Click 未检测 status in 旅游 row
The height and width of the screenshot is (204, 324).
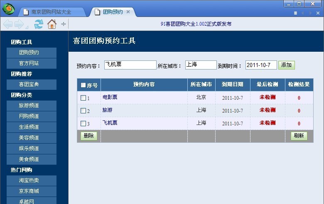[x=268, y=110]
